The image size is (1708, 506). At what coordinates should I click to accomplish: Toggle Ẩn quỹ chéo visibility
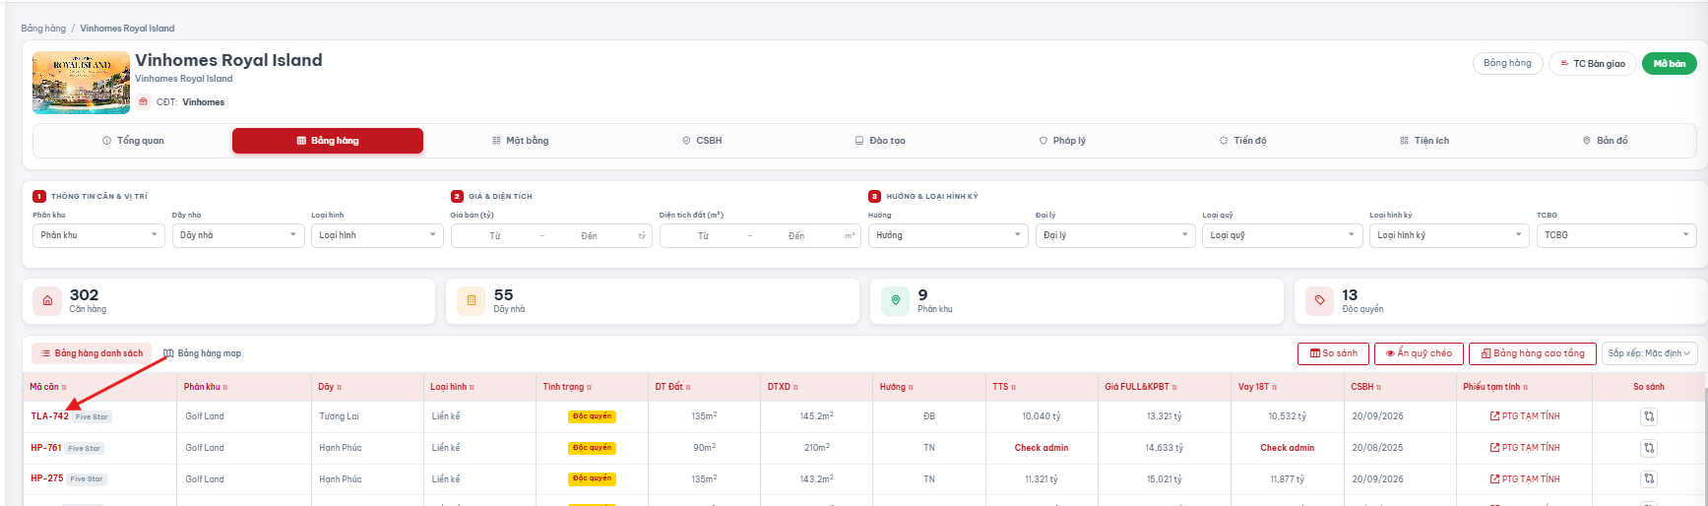[1419, 353]
